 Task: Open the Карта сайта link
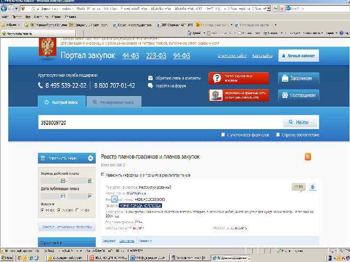[x=262, y=56]
